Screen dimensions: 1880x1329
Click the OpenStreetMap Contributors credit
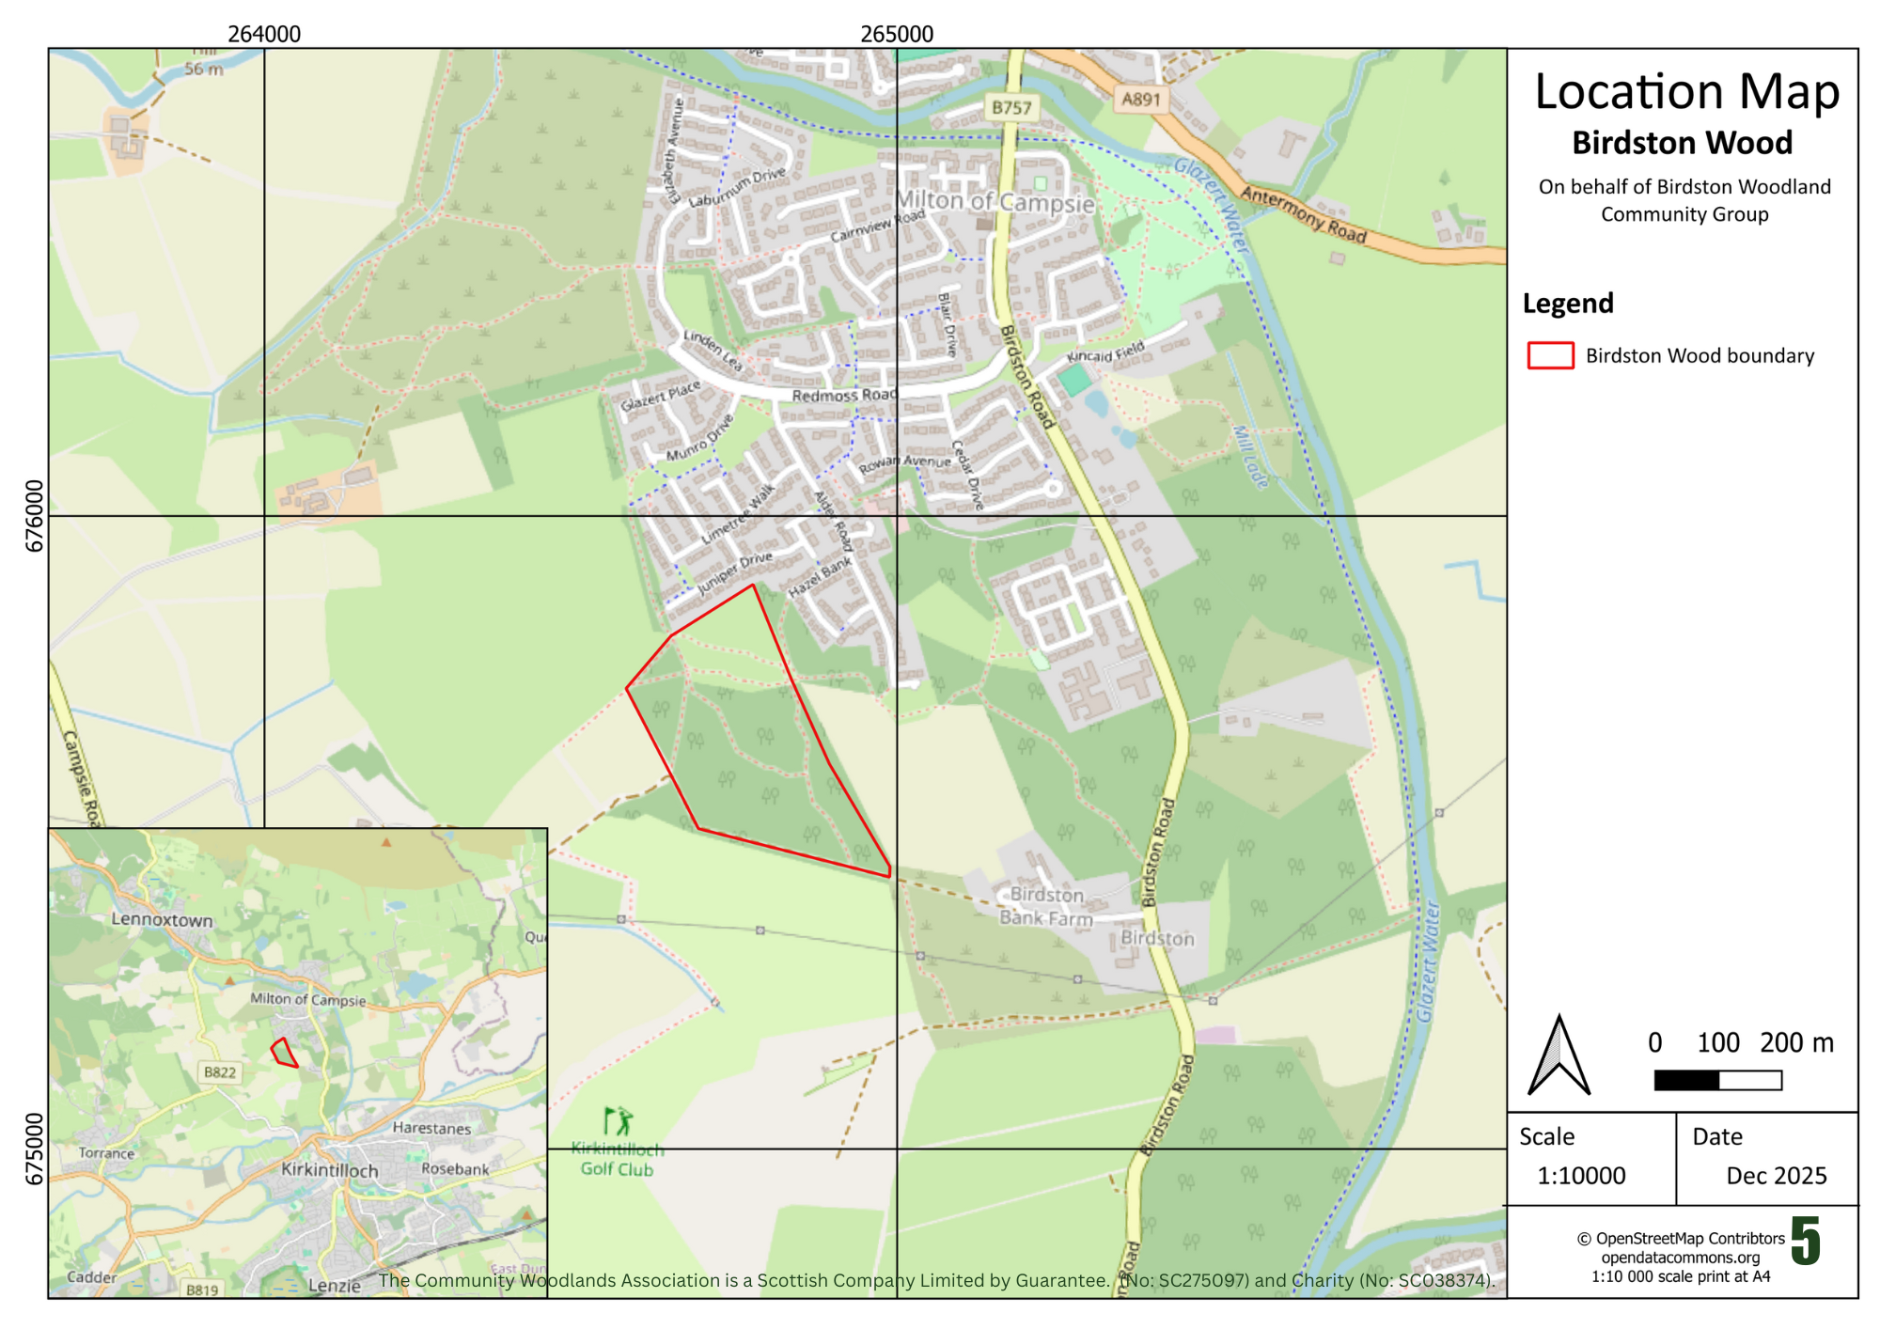[x=1681, y=1239]
